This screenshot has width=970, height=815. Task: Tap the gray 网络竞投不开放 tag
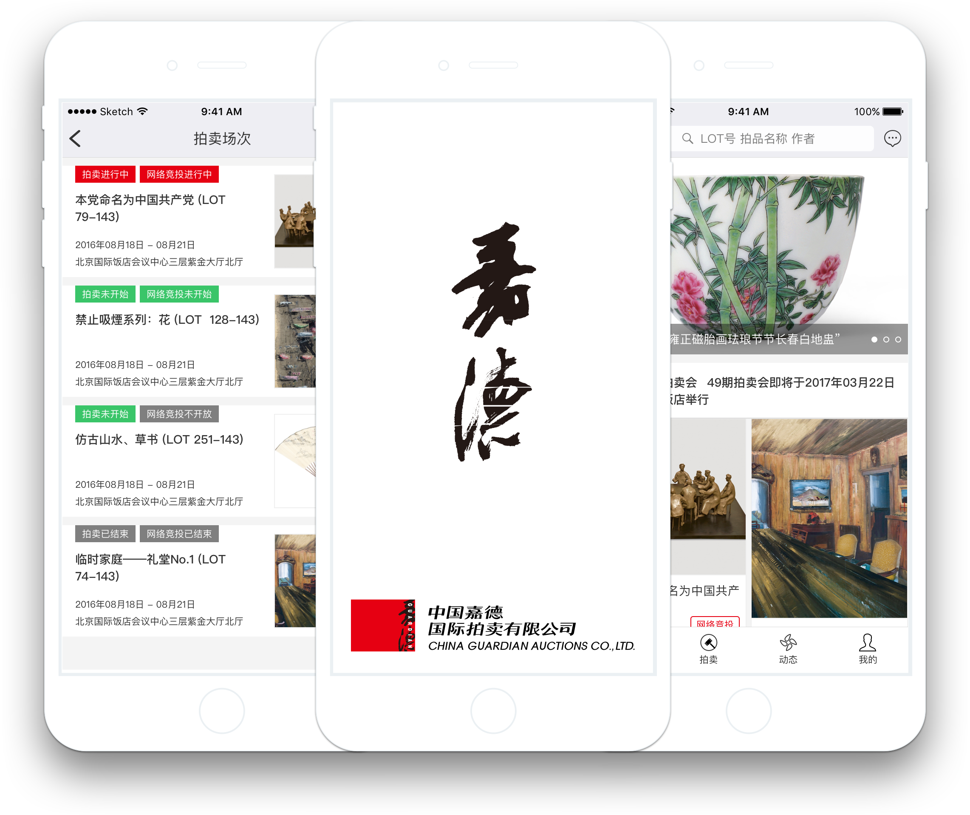coord(179,414)
